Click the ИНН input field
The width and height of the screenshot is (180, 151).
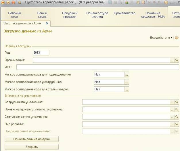97,67
